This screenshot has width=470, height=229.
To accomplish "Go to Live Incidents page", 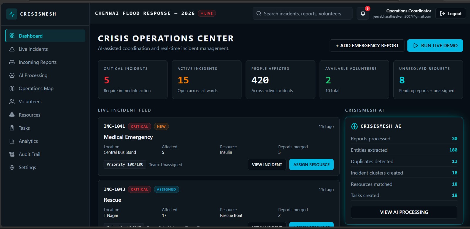I will point(45,49).
